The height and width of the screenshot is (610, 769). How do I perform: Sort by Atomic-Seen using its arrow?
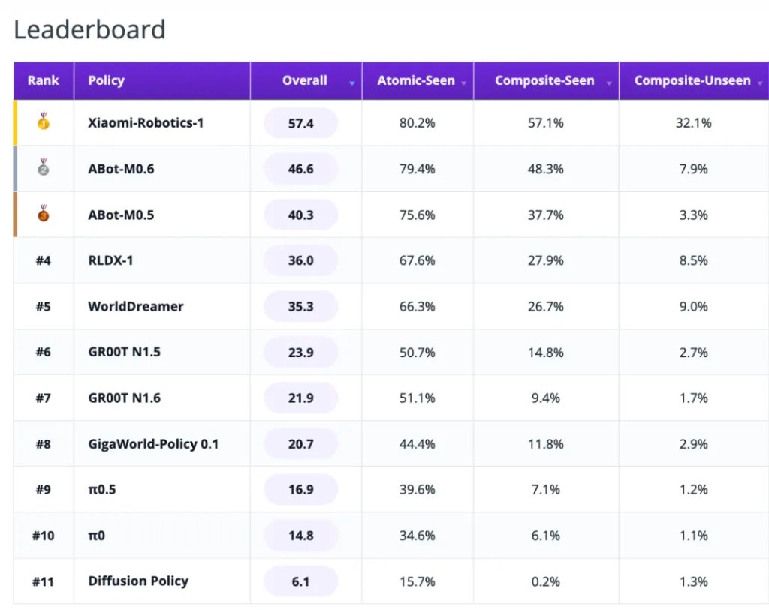point(463,83)
